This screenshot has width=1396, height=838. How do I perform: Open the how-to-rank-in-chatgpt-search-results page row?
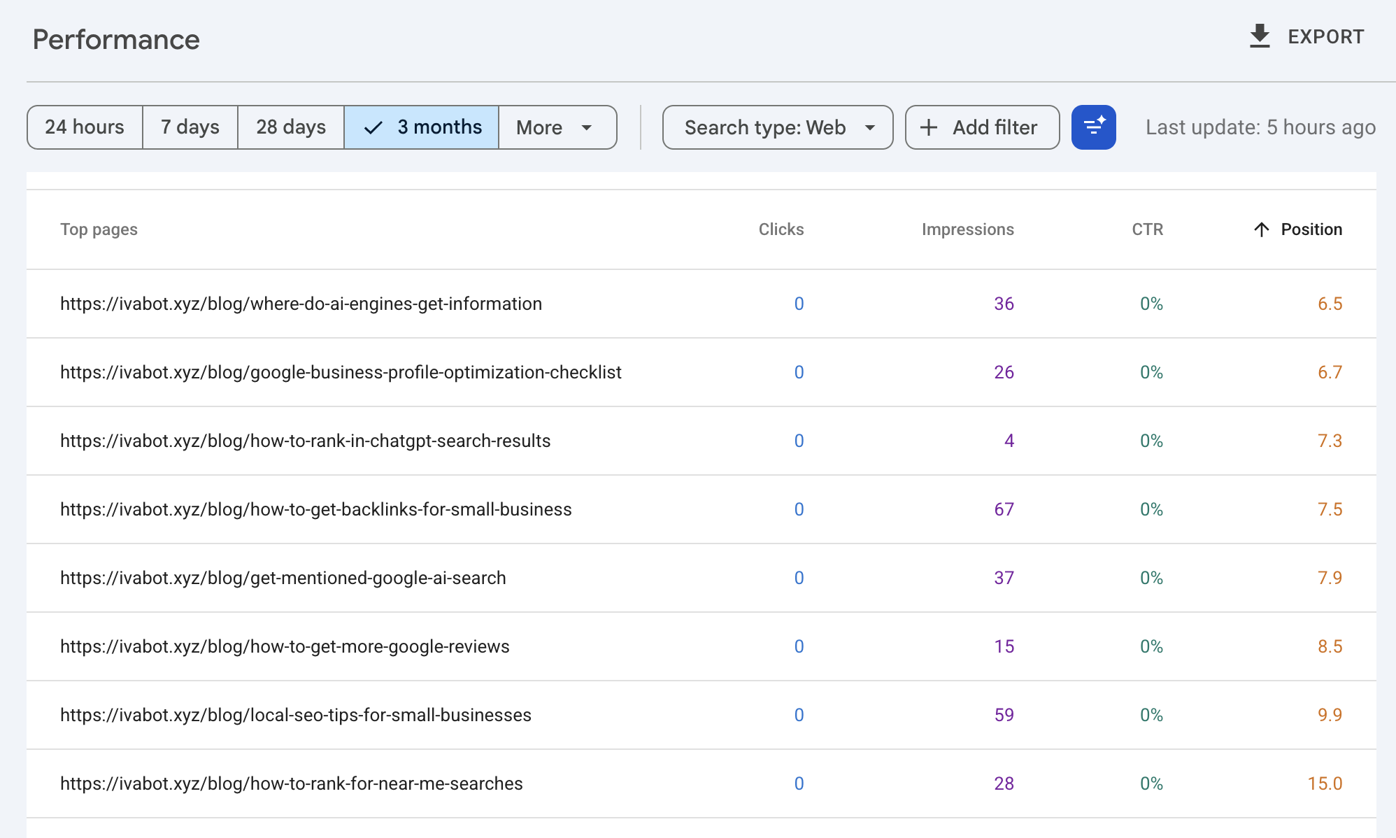[x=701, y=441]
